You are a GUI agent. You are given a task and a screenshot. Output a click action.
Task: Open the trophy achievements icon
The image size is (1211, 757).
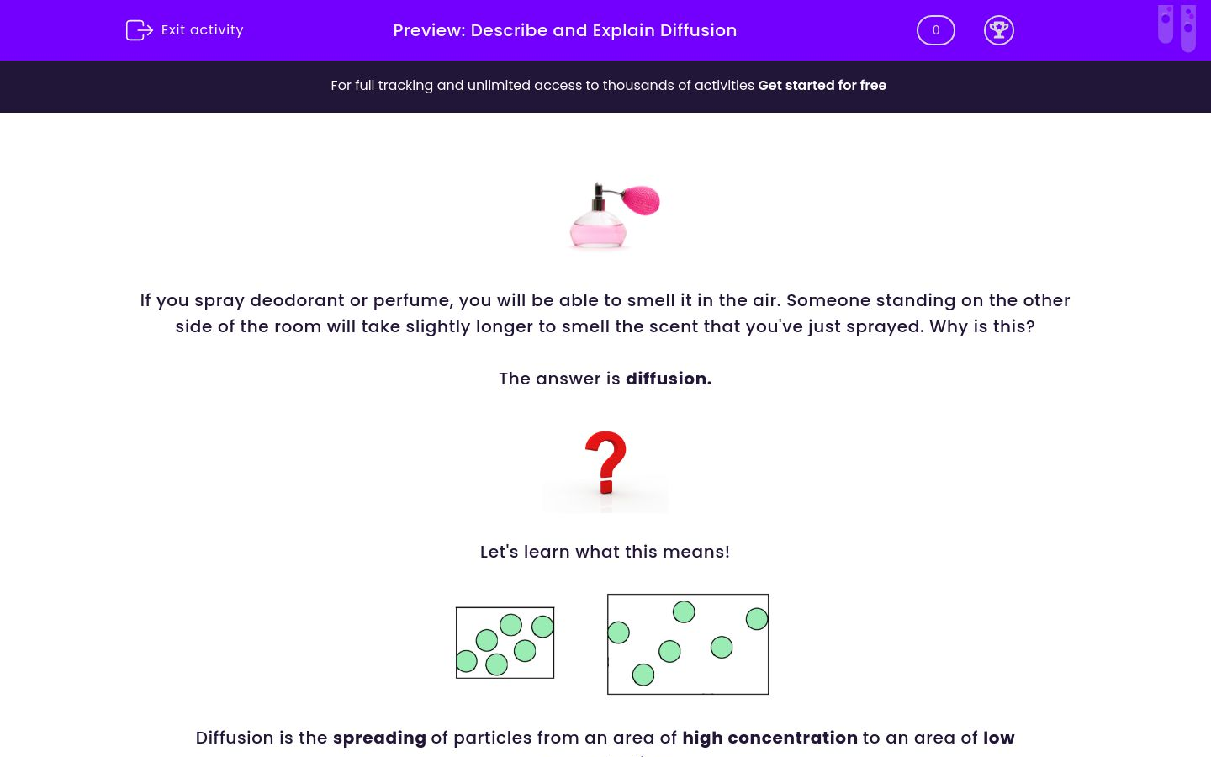(x=999, y=29)
